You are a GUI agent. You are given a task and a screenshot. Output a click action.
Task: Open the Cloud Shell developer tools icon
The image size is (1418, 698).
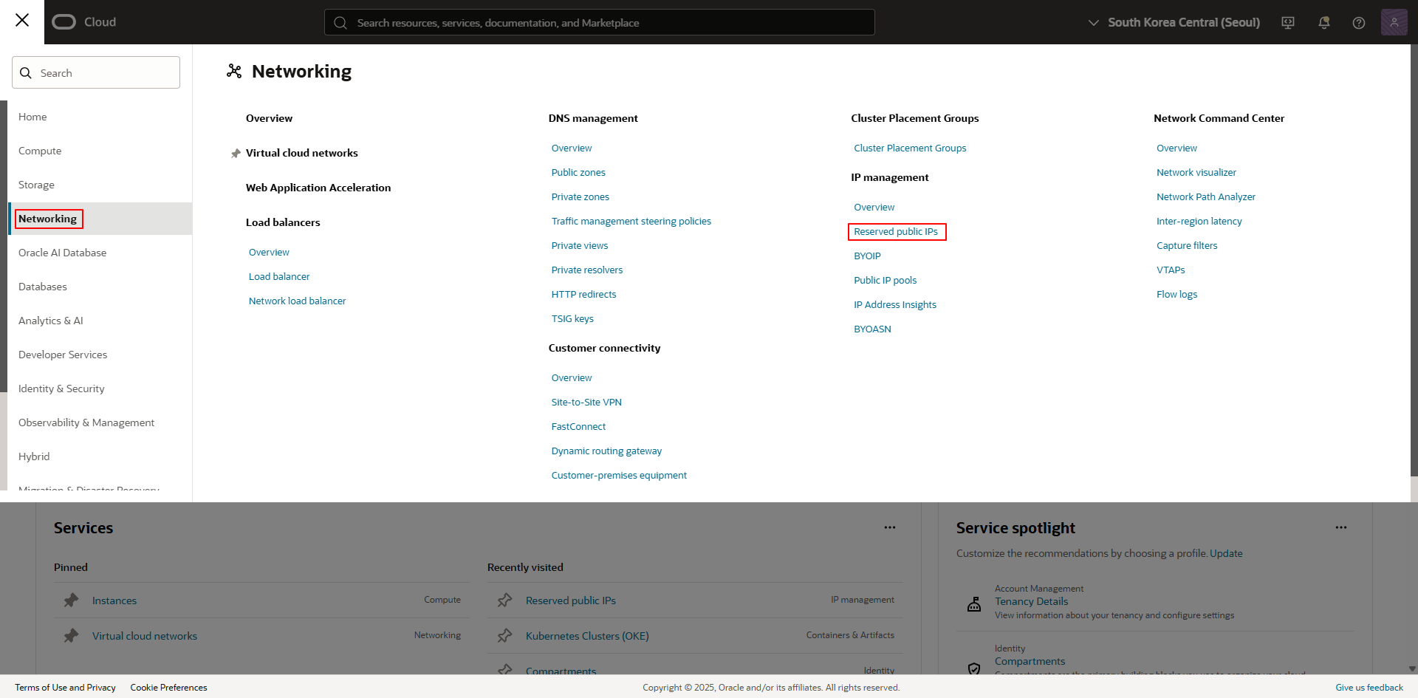1288,23
